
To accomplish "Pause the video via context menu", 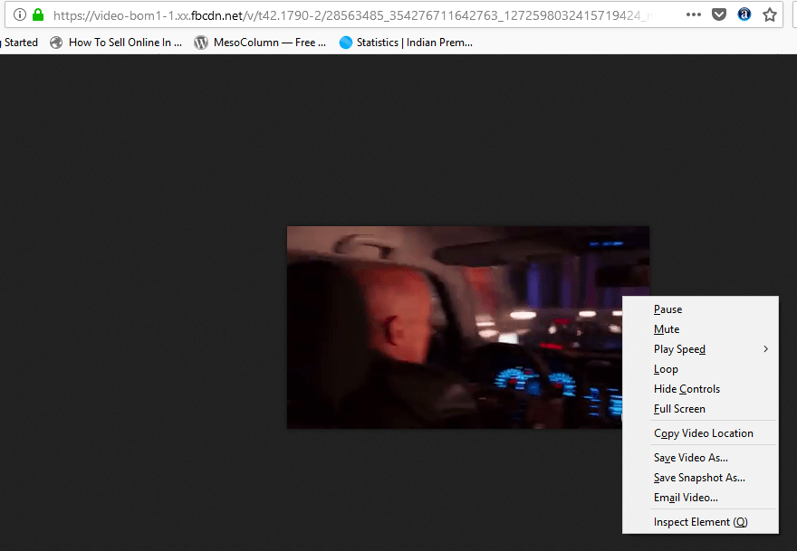I will 667,309.
